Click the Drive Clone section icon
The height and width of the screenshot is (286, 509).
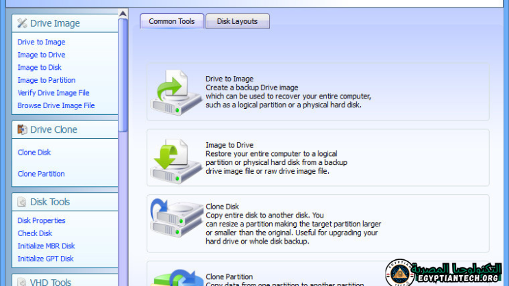(22, 129)
